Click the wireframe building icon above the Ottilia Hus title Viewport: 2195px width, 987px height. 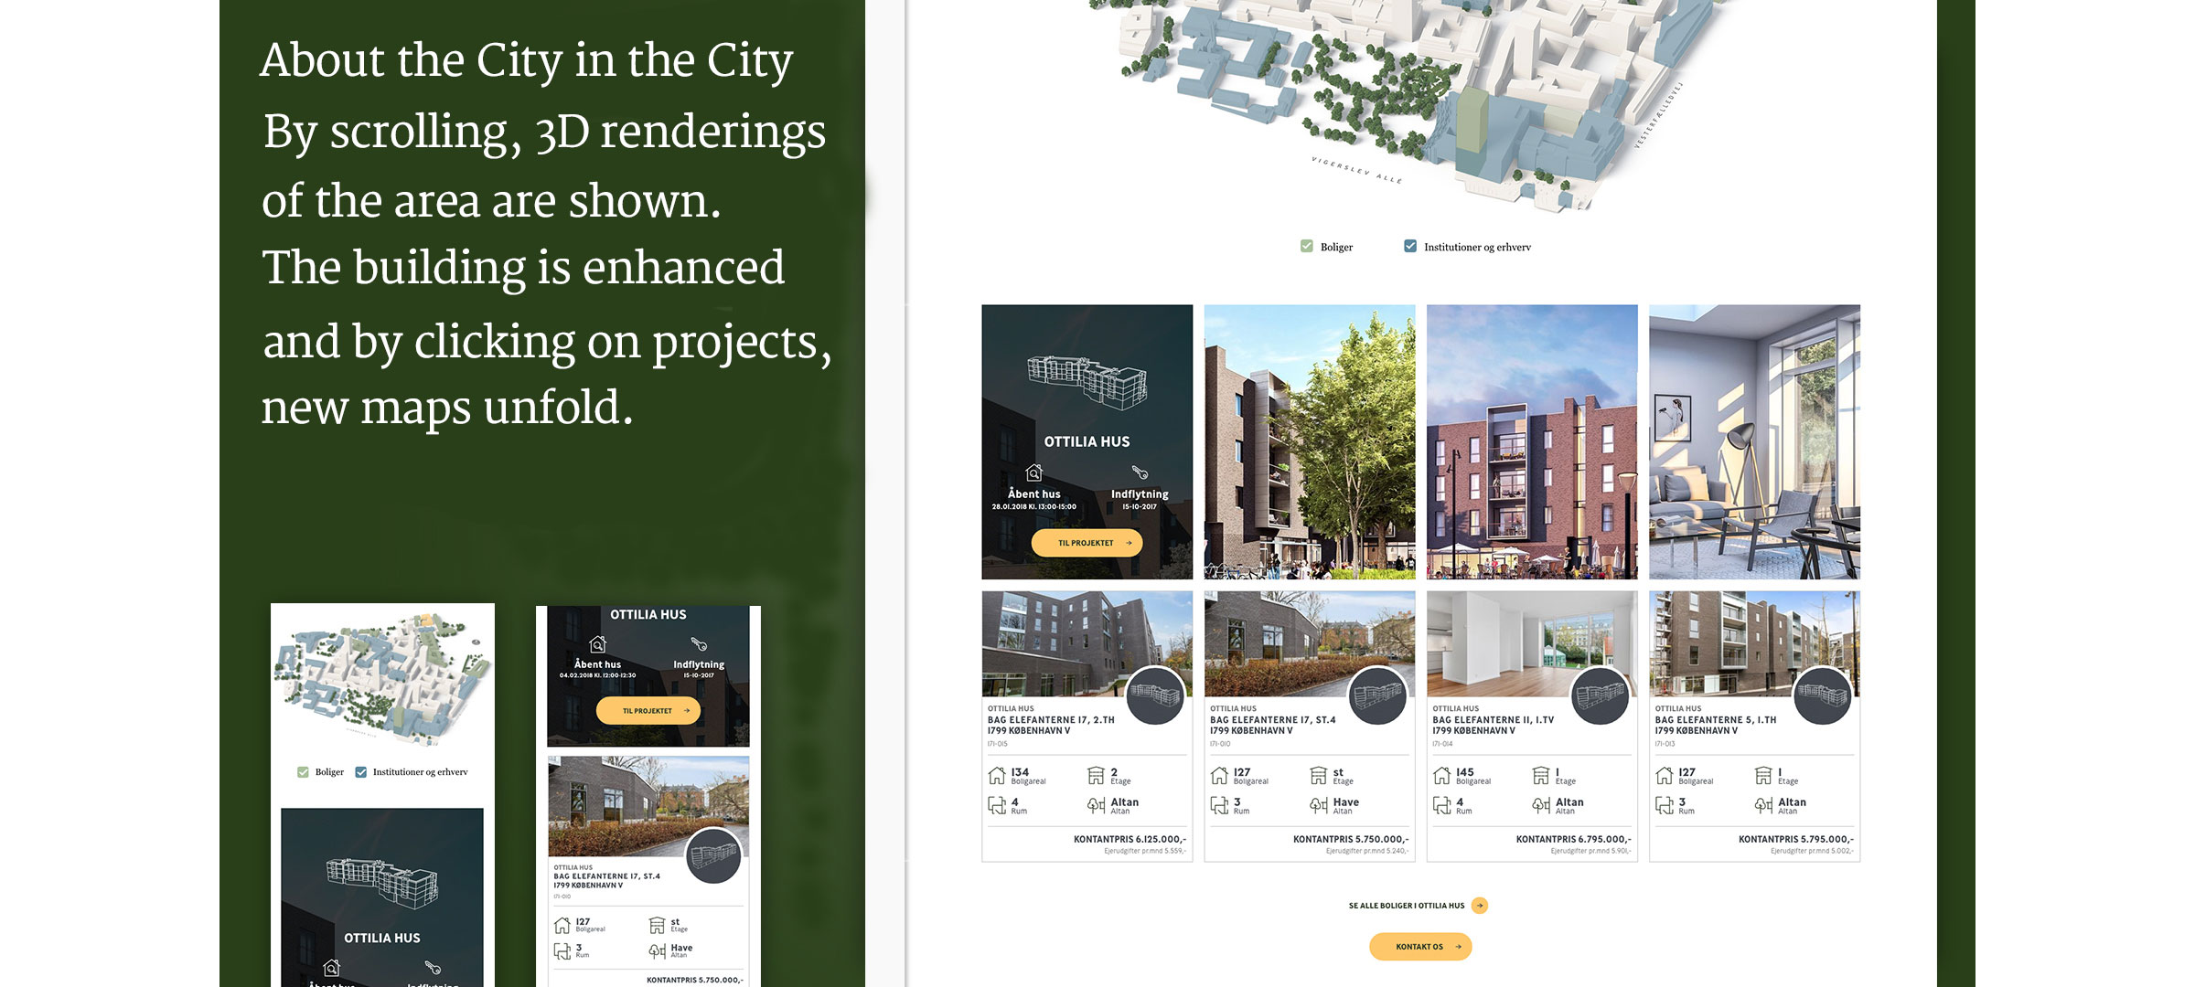1087,381
